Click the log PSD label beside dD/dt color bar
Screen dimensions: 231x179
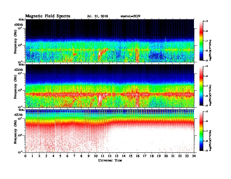(211, 95)
